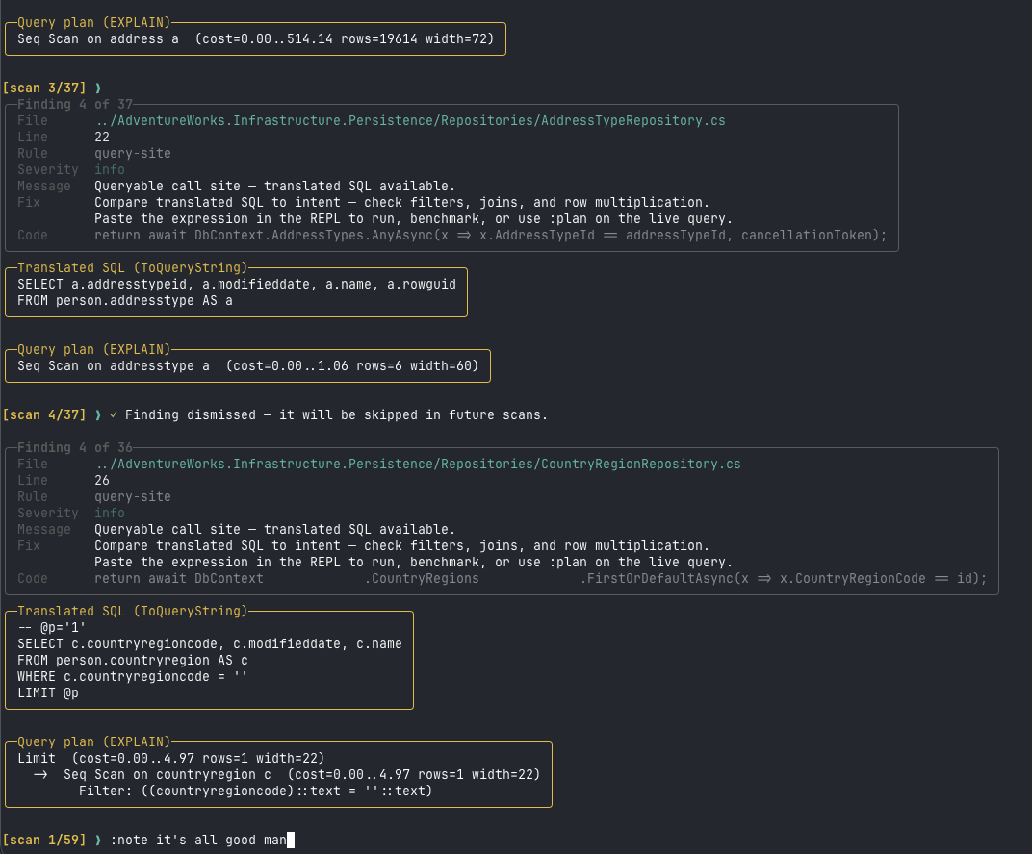This screenshot has height=854, width=1032.
Task: Click 'SELECT a.addresstypeid' SQL line
Action: (237, 285)
